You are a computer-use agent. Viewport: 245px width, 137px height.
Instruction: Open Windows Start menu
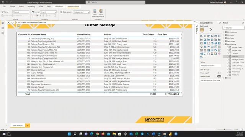click(x=69, y=134)
